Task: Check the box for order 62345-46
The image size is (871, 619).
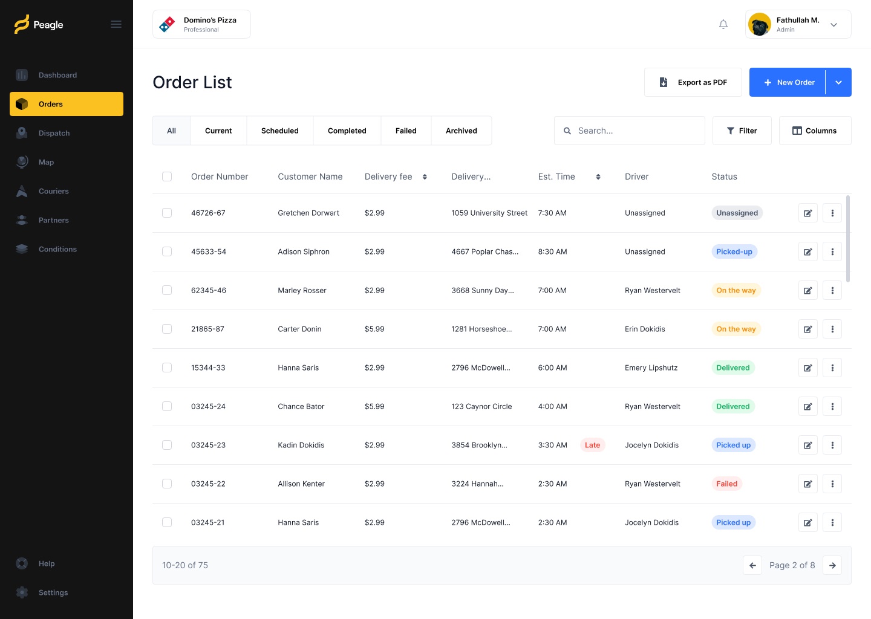Action: 167,290
